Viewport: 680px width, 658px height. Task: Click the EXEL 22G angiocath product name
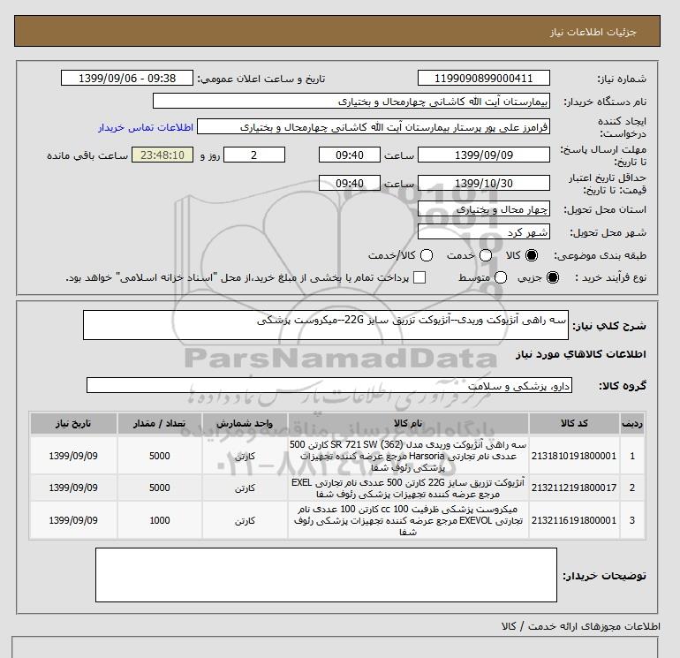pos(408,488)
